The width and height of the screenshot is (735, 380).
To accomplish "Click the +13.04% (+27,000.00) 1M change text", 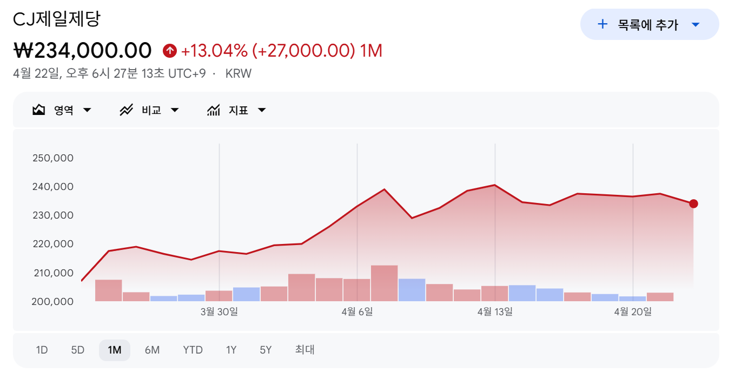I will pyautogui.click(x=281, y=51).
